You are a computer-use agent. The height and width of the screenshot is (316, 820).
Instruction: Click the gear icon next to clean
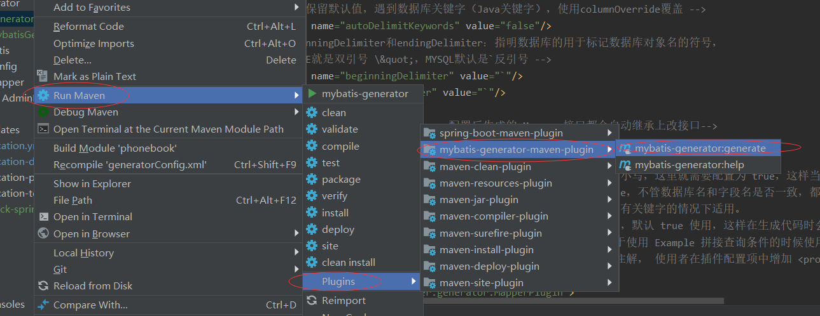click(x=312, y=112)
